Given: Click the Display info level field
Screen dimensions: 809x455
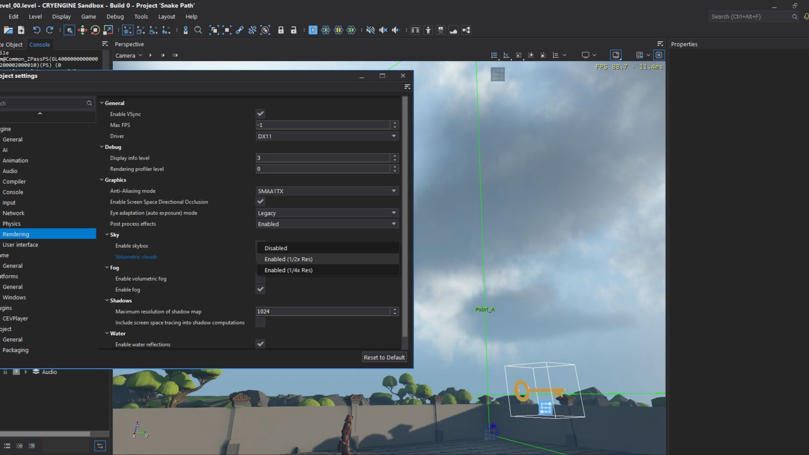Looking at the screenshot, I should coord(323,158).
